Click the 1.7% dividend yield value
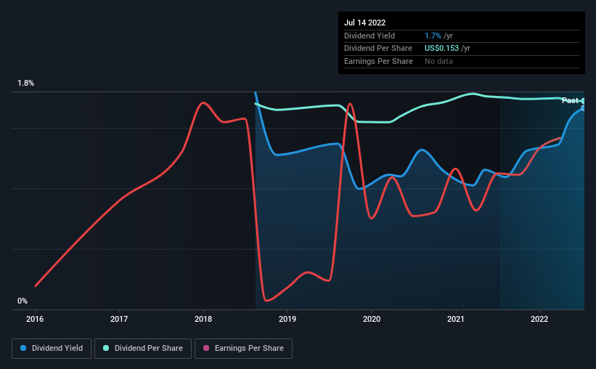 (433, 36)
